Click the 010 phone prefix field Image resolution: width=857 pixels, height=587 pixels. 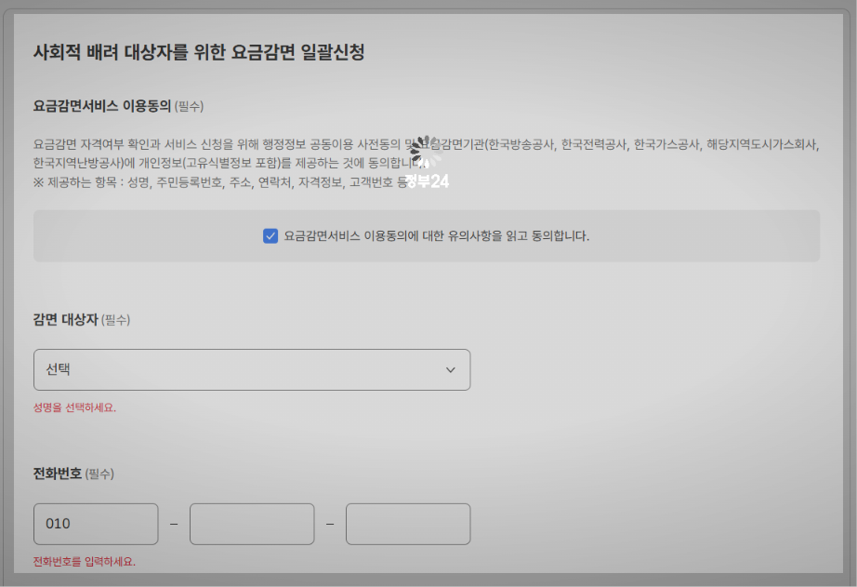(96, 524)
